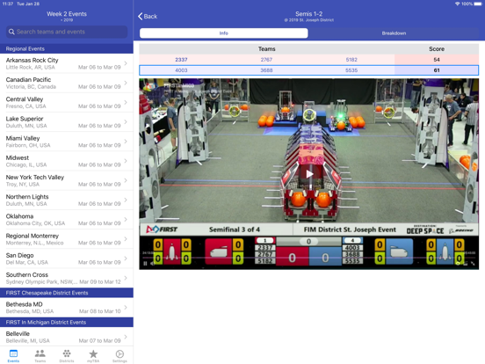Open Canadian Pacific event chevron
485x364 pixels.
126,83
